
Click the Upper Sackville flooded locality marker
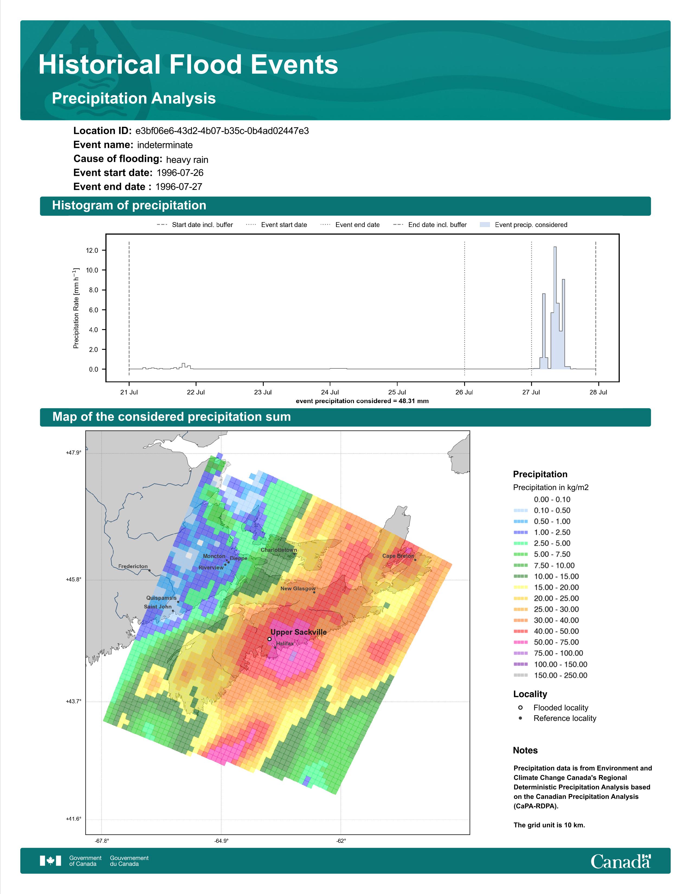pyautogui.click(x=269, y=639)
